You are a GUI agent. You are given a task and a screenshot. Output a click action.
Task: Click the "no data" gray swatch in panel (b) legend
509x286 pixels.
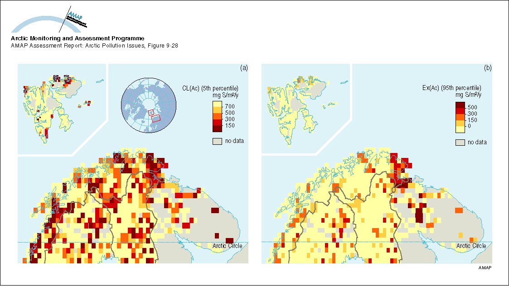[x=460, y=142]
